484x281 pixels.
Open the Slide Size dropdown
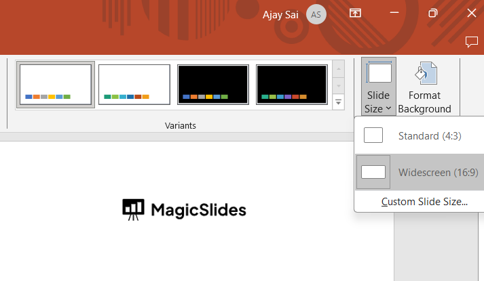click(x=378, y=86)
